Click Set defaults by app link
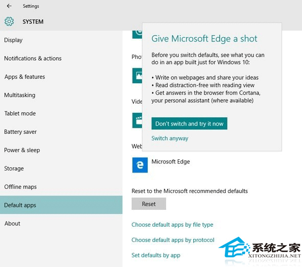The height and width of the screenshot is (267, 302). pos(156,255)
